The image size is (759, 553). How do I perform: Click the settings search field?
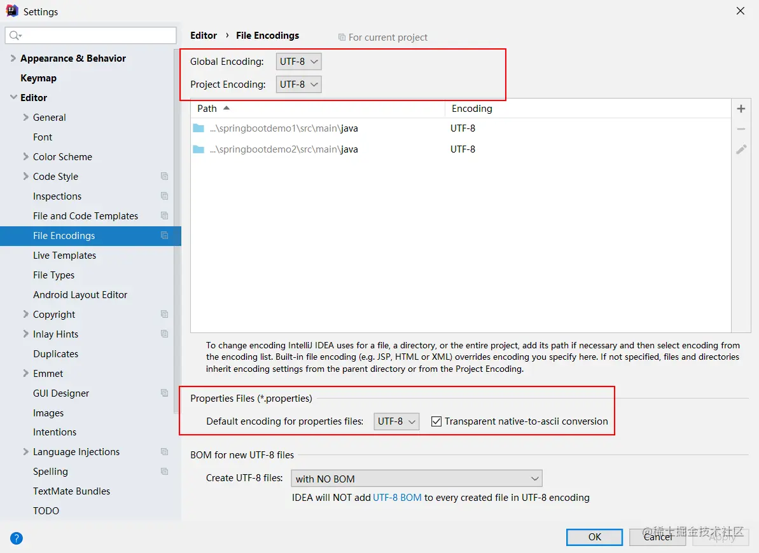[x=90, y=36]
